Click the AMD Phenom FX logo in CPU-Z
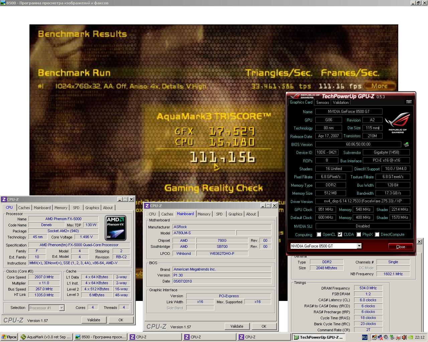428x342 pixels. (x=116, y=228)
